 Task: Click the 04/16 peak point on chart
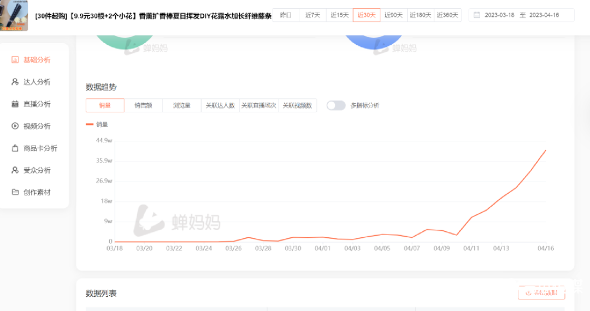[x=545, y=151]
